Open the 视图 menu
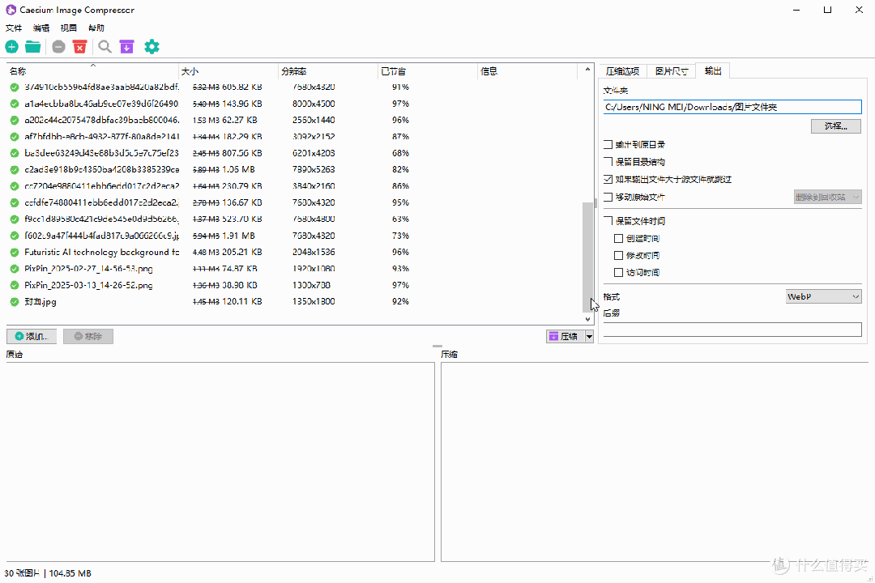Viewport: 875px width, 583px height. [x=69, y=28]
